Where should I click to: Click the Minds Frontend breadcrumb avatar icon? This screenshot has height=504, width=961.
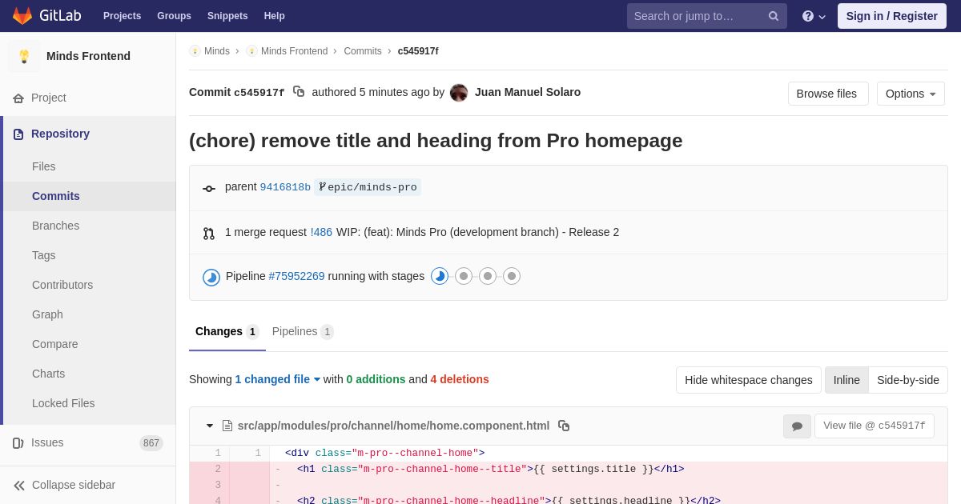[x=251, y=51]
